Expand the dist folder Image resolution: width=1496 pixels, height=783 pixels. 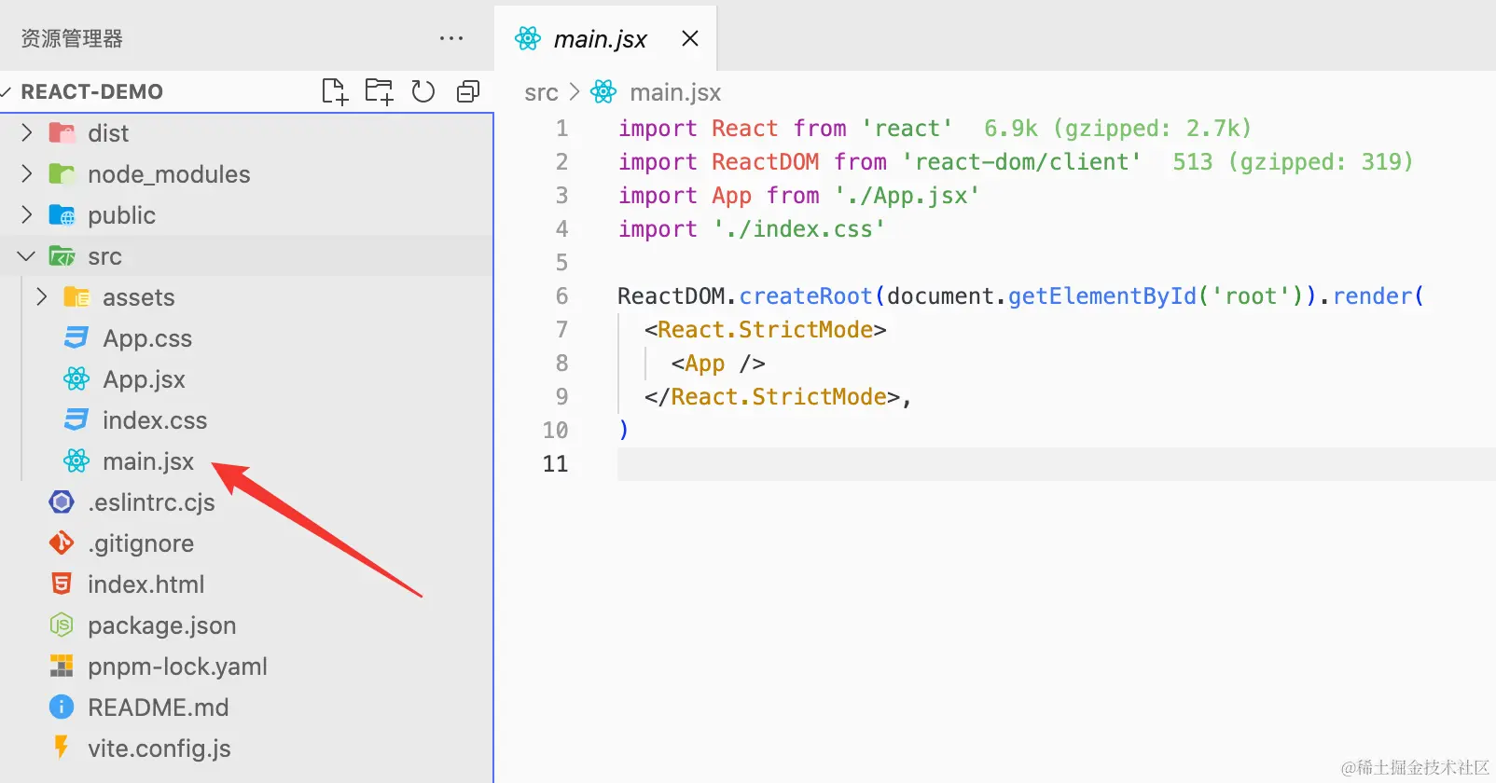[27, 133]
